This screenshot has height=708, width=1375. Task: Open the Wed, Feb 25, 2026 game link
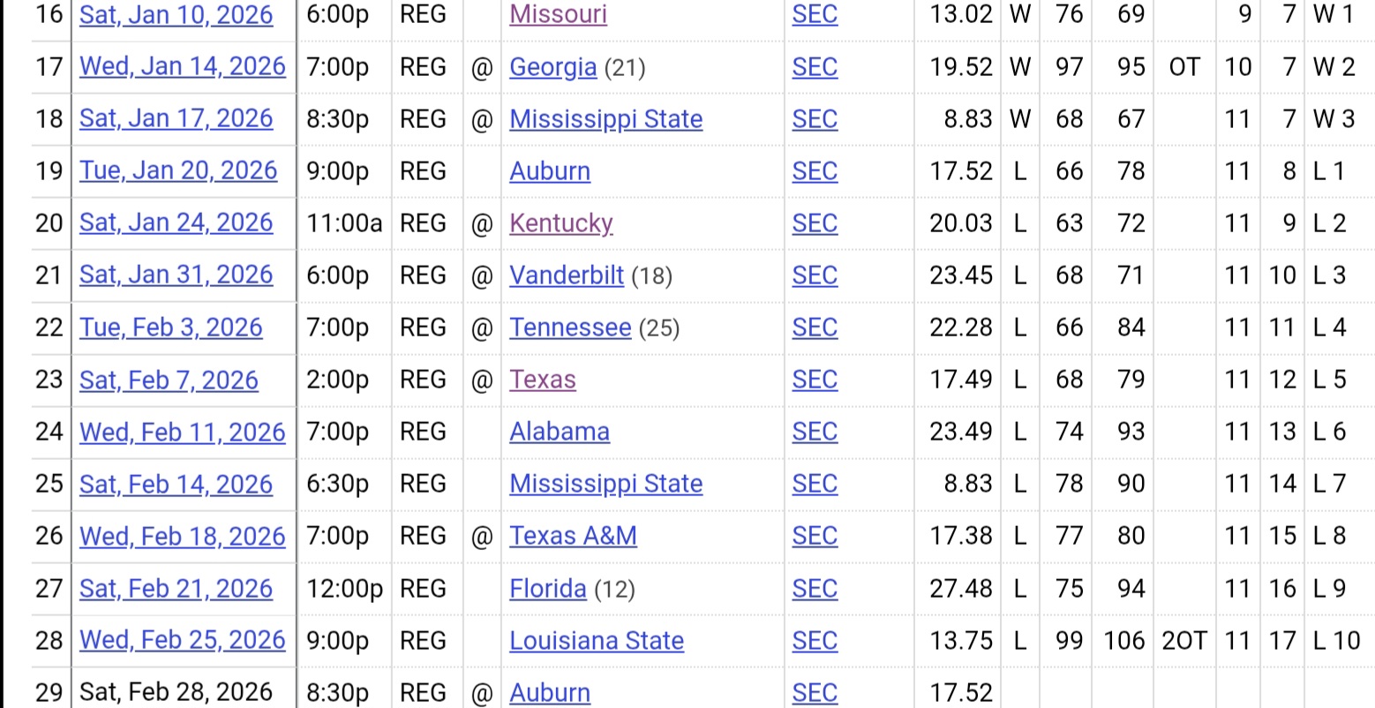click(182, 640)
